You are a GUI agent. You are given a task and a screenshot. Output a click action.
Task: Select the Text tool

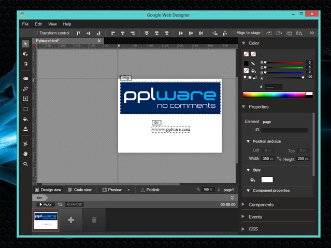click(x=25, y=99)
